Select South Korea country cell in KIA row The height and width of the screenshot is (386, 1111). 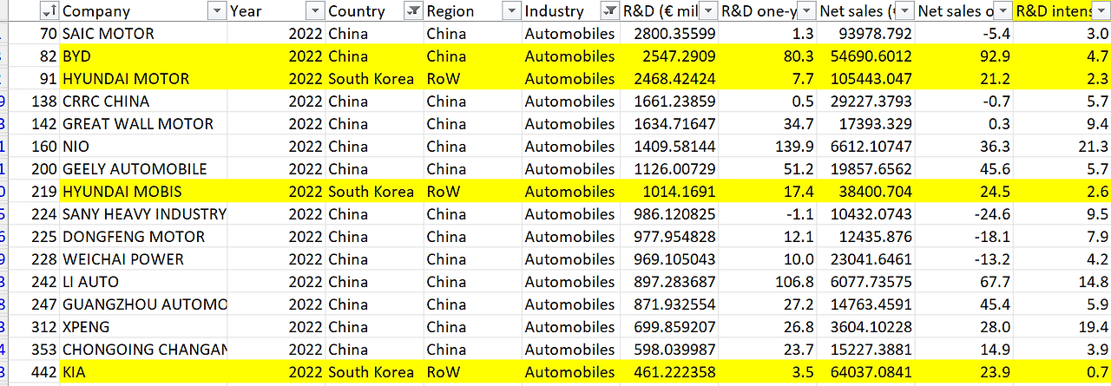(375, 372)
